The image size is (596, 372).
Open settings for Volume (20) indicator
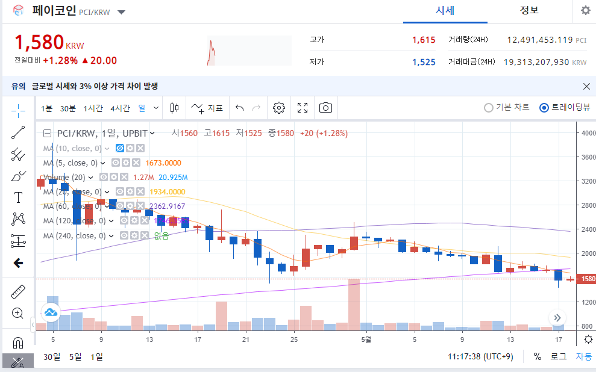[114, 177]
